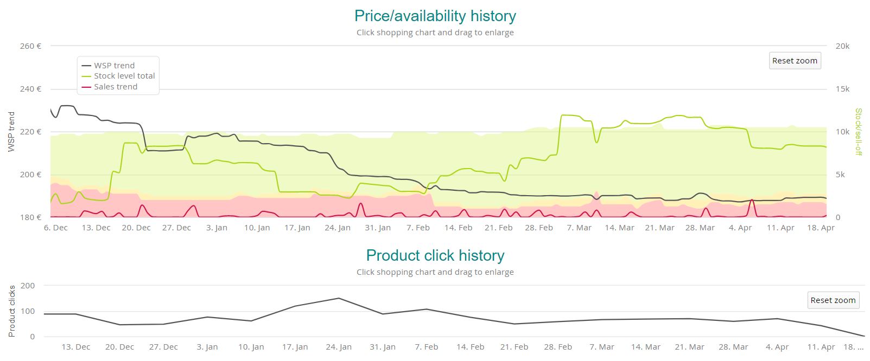
Task: Toggle the WSP trend legend entry
Action: click(x=114, y=66)
